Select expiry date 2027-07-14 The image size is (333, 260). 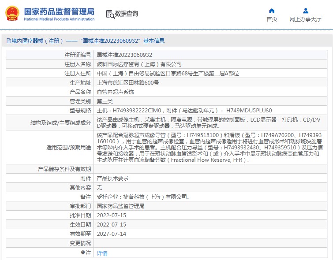click(x=112, y=234)
